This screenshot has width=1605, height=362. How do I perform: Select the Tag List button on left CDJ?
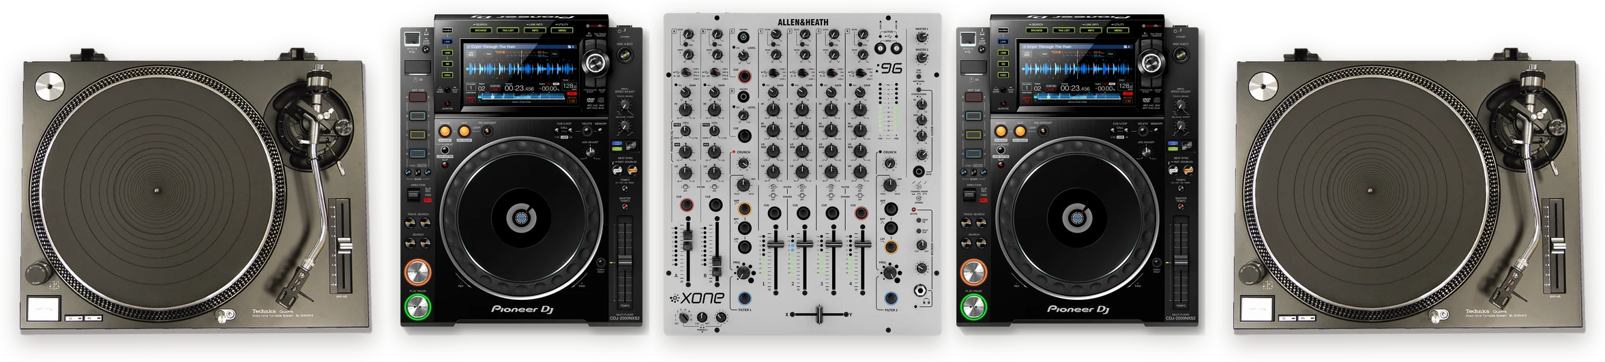(x=508, y=30)
